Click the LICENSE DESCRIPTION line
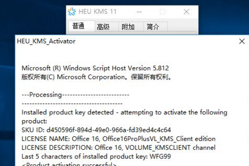Screen dimensions: 249x166 point(118,147)
